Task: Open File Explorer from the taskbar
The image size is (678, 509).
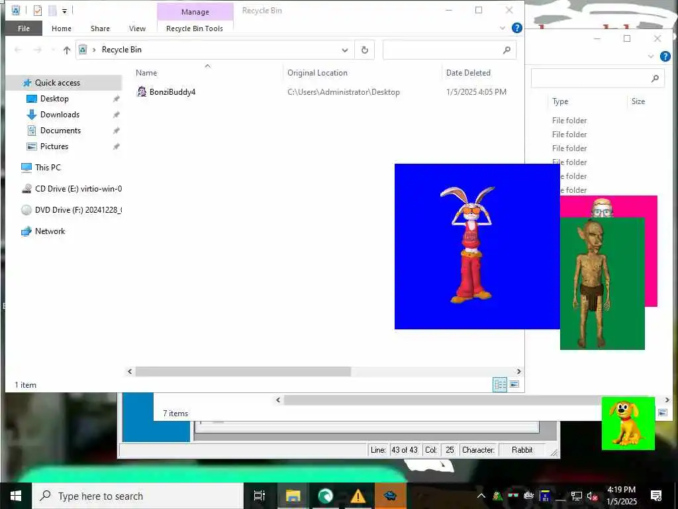Action: click(293, 496)
